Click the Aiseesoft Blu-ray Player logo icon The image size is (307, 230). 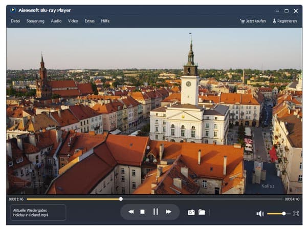point(13,10)
